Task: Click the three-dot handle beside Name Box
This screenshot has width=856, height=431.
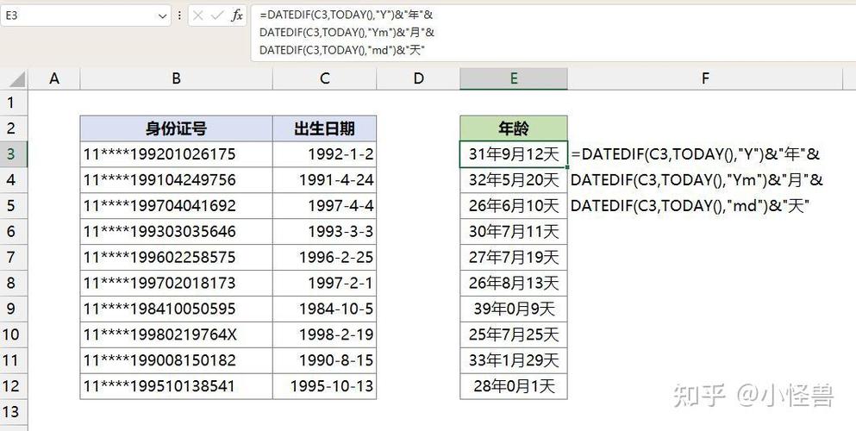Action: 179,16
